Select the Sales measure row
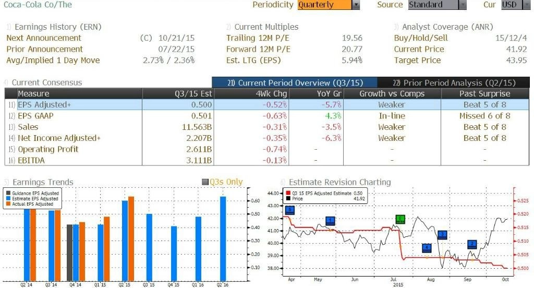534x288 pixels. (x=267, y=127)
